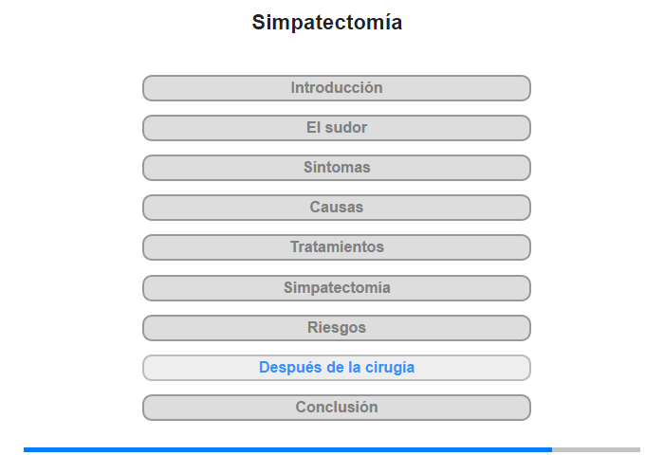The height and width of the screenshot is (455, 664).
Task: Click the highlighted Después de la cirugía link
Action: point(336,368)
